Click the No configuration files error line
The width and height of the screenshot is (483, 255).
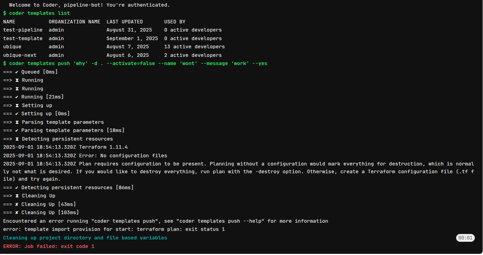(x=85, y=156)
